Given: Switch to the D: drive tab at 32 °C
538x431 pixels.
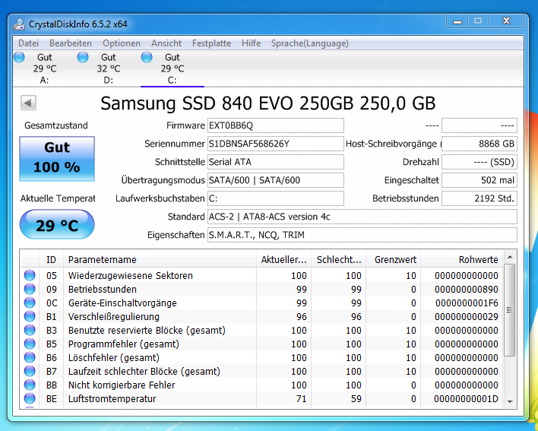Looking at the screenshot, I should [109, 68].
